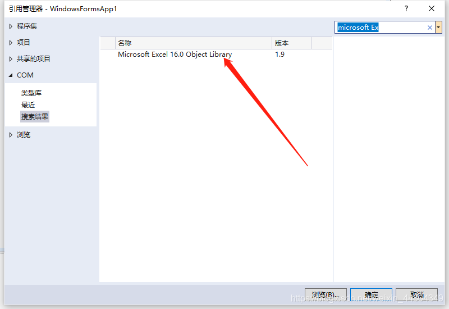Sort by the 名称 column header
This screenshot has width=449, height=309.
coord(194,43)
